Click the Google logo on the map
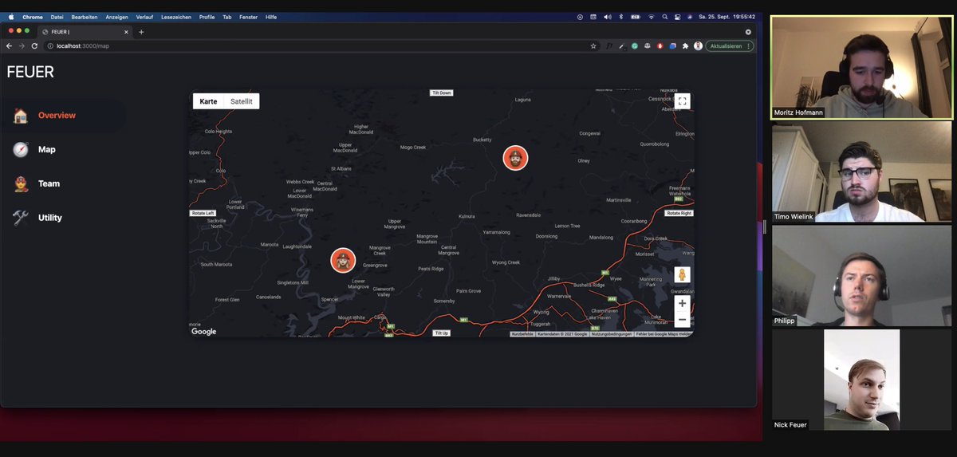 pos(203,332)
